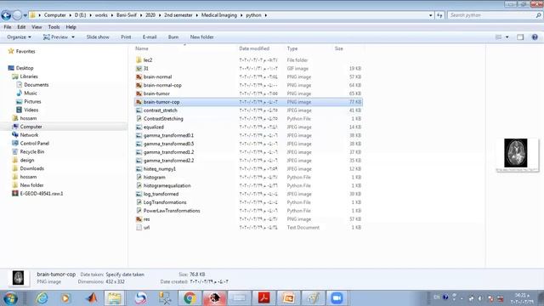Select LogTransformations Python file
This screenshot has width=544, height=306.
click(x=165, y=202)
